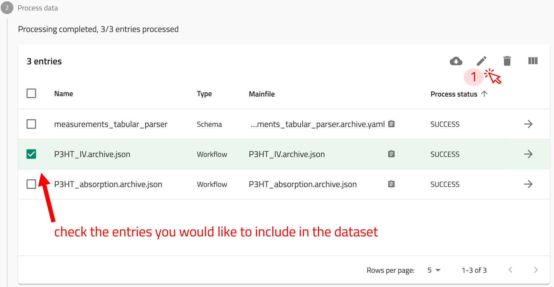
Task: Copy measurements_tabular_parser mainfile path via clipboard icon
Action: click(391, 124)
